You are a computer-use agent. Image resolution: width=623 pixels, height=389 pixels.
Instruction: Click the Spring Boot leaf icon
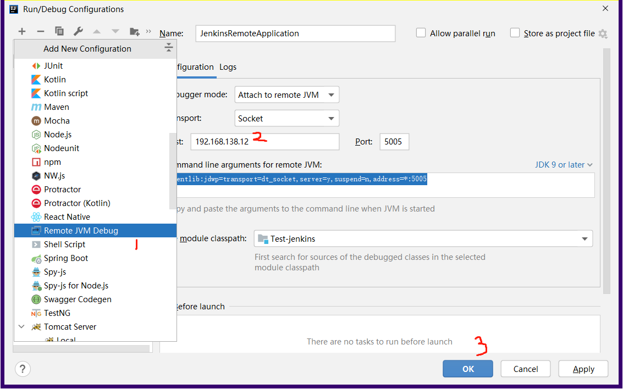(x=36, y=258)
